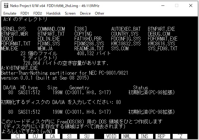Click the DA/UA input prompt value 80
Image resolution: width=199 pixels, height=140 pixels.
(118, 102)
